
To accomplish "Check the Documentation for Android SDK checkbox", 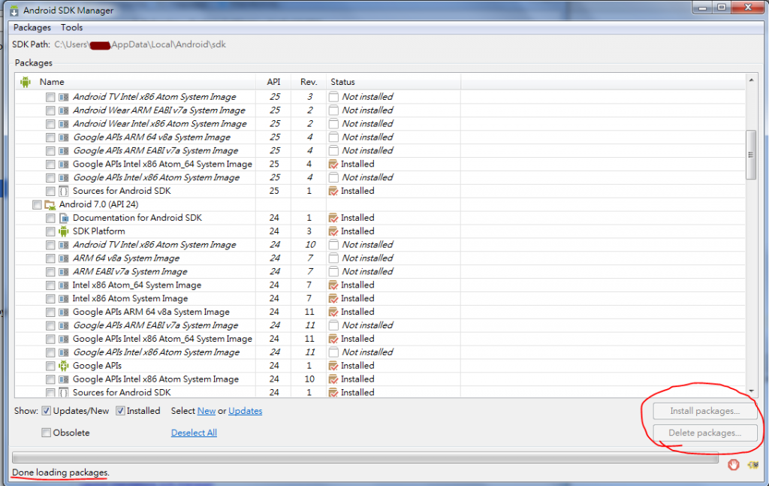I will tap(50, 218).
